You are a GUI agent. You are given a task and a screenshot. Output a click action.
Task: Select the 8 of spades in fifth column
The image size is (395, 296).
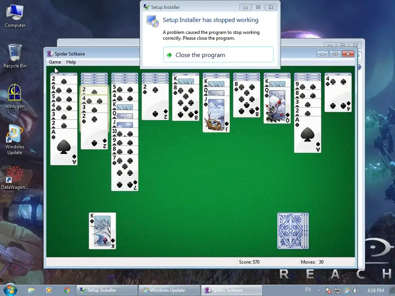coord(186,103)
